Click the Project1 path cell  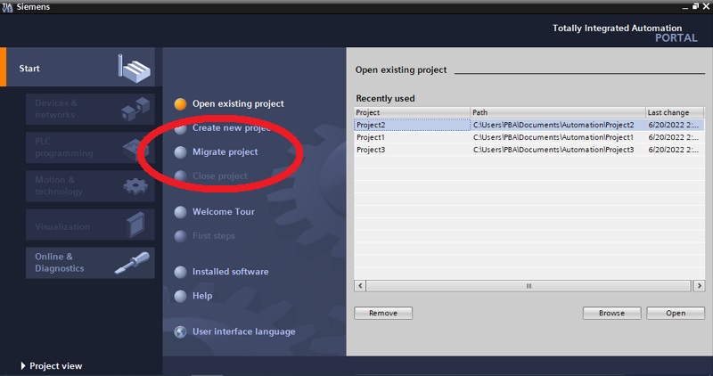[x=558, y=137]
